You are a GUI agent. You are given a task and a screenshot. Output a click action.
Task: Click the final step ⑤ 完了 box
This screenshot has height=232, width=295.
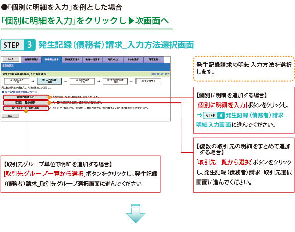coord(148,81)
